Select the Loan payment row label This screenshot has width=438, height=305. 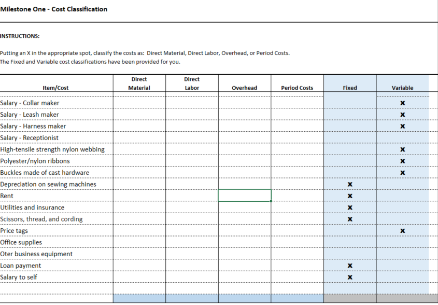21,265
